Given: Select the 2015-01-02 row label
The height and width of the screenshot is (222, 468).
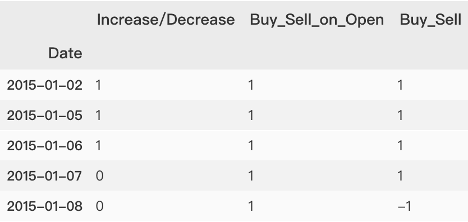Looking at the screenshot, I should coord(44,85).
